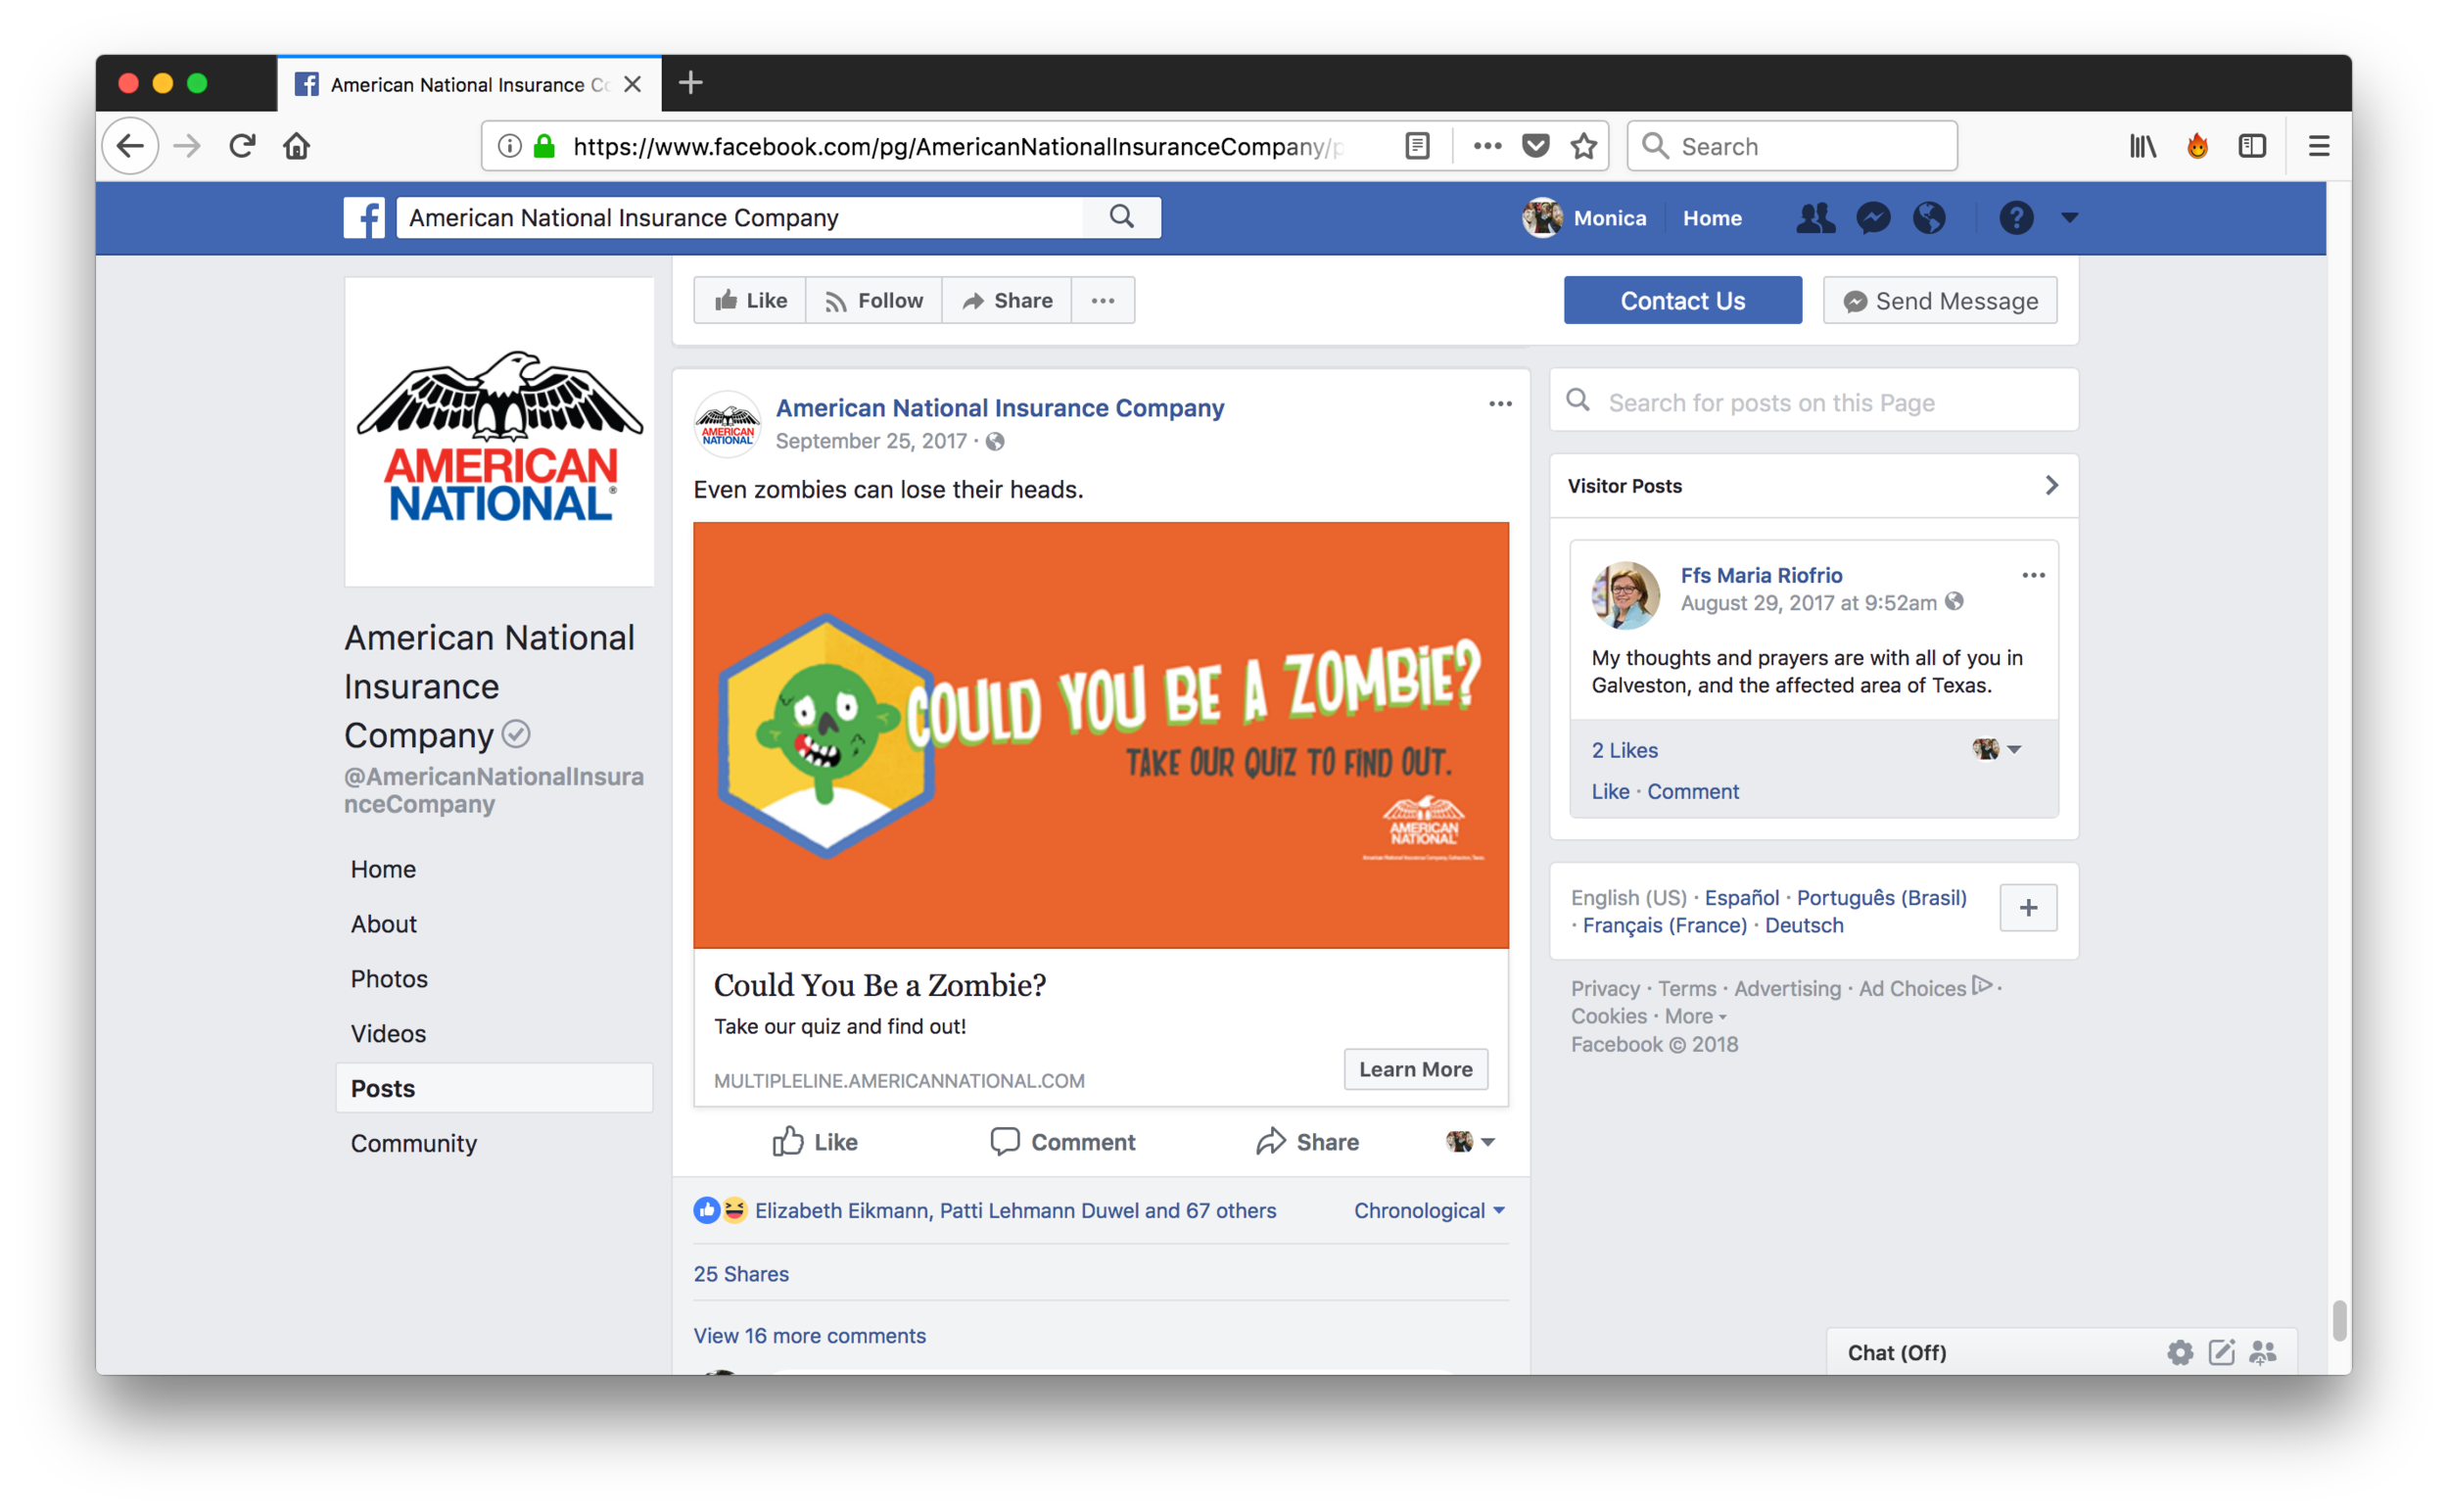The image size is (2448, 1512).
Task: Change Chronological comment sorting
Action: click(x=1429, y=1210)
